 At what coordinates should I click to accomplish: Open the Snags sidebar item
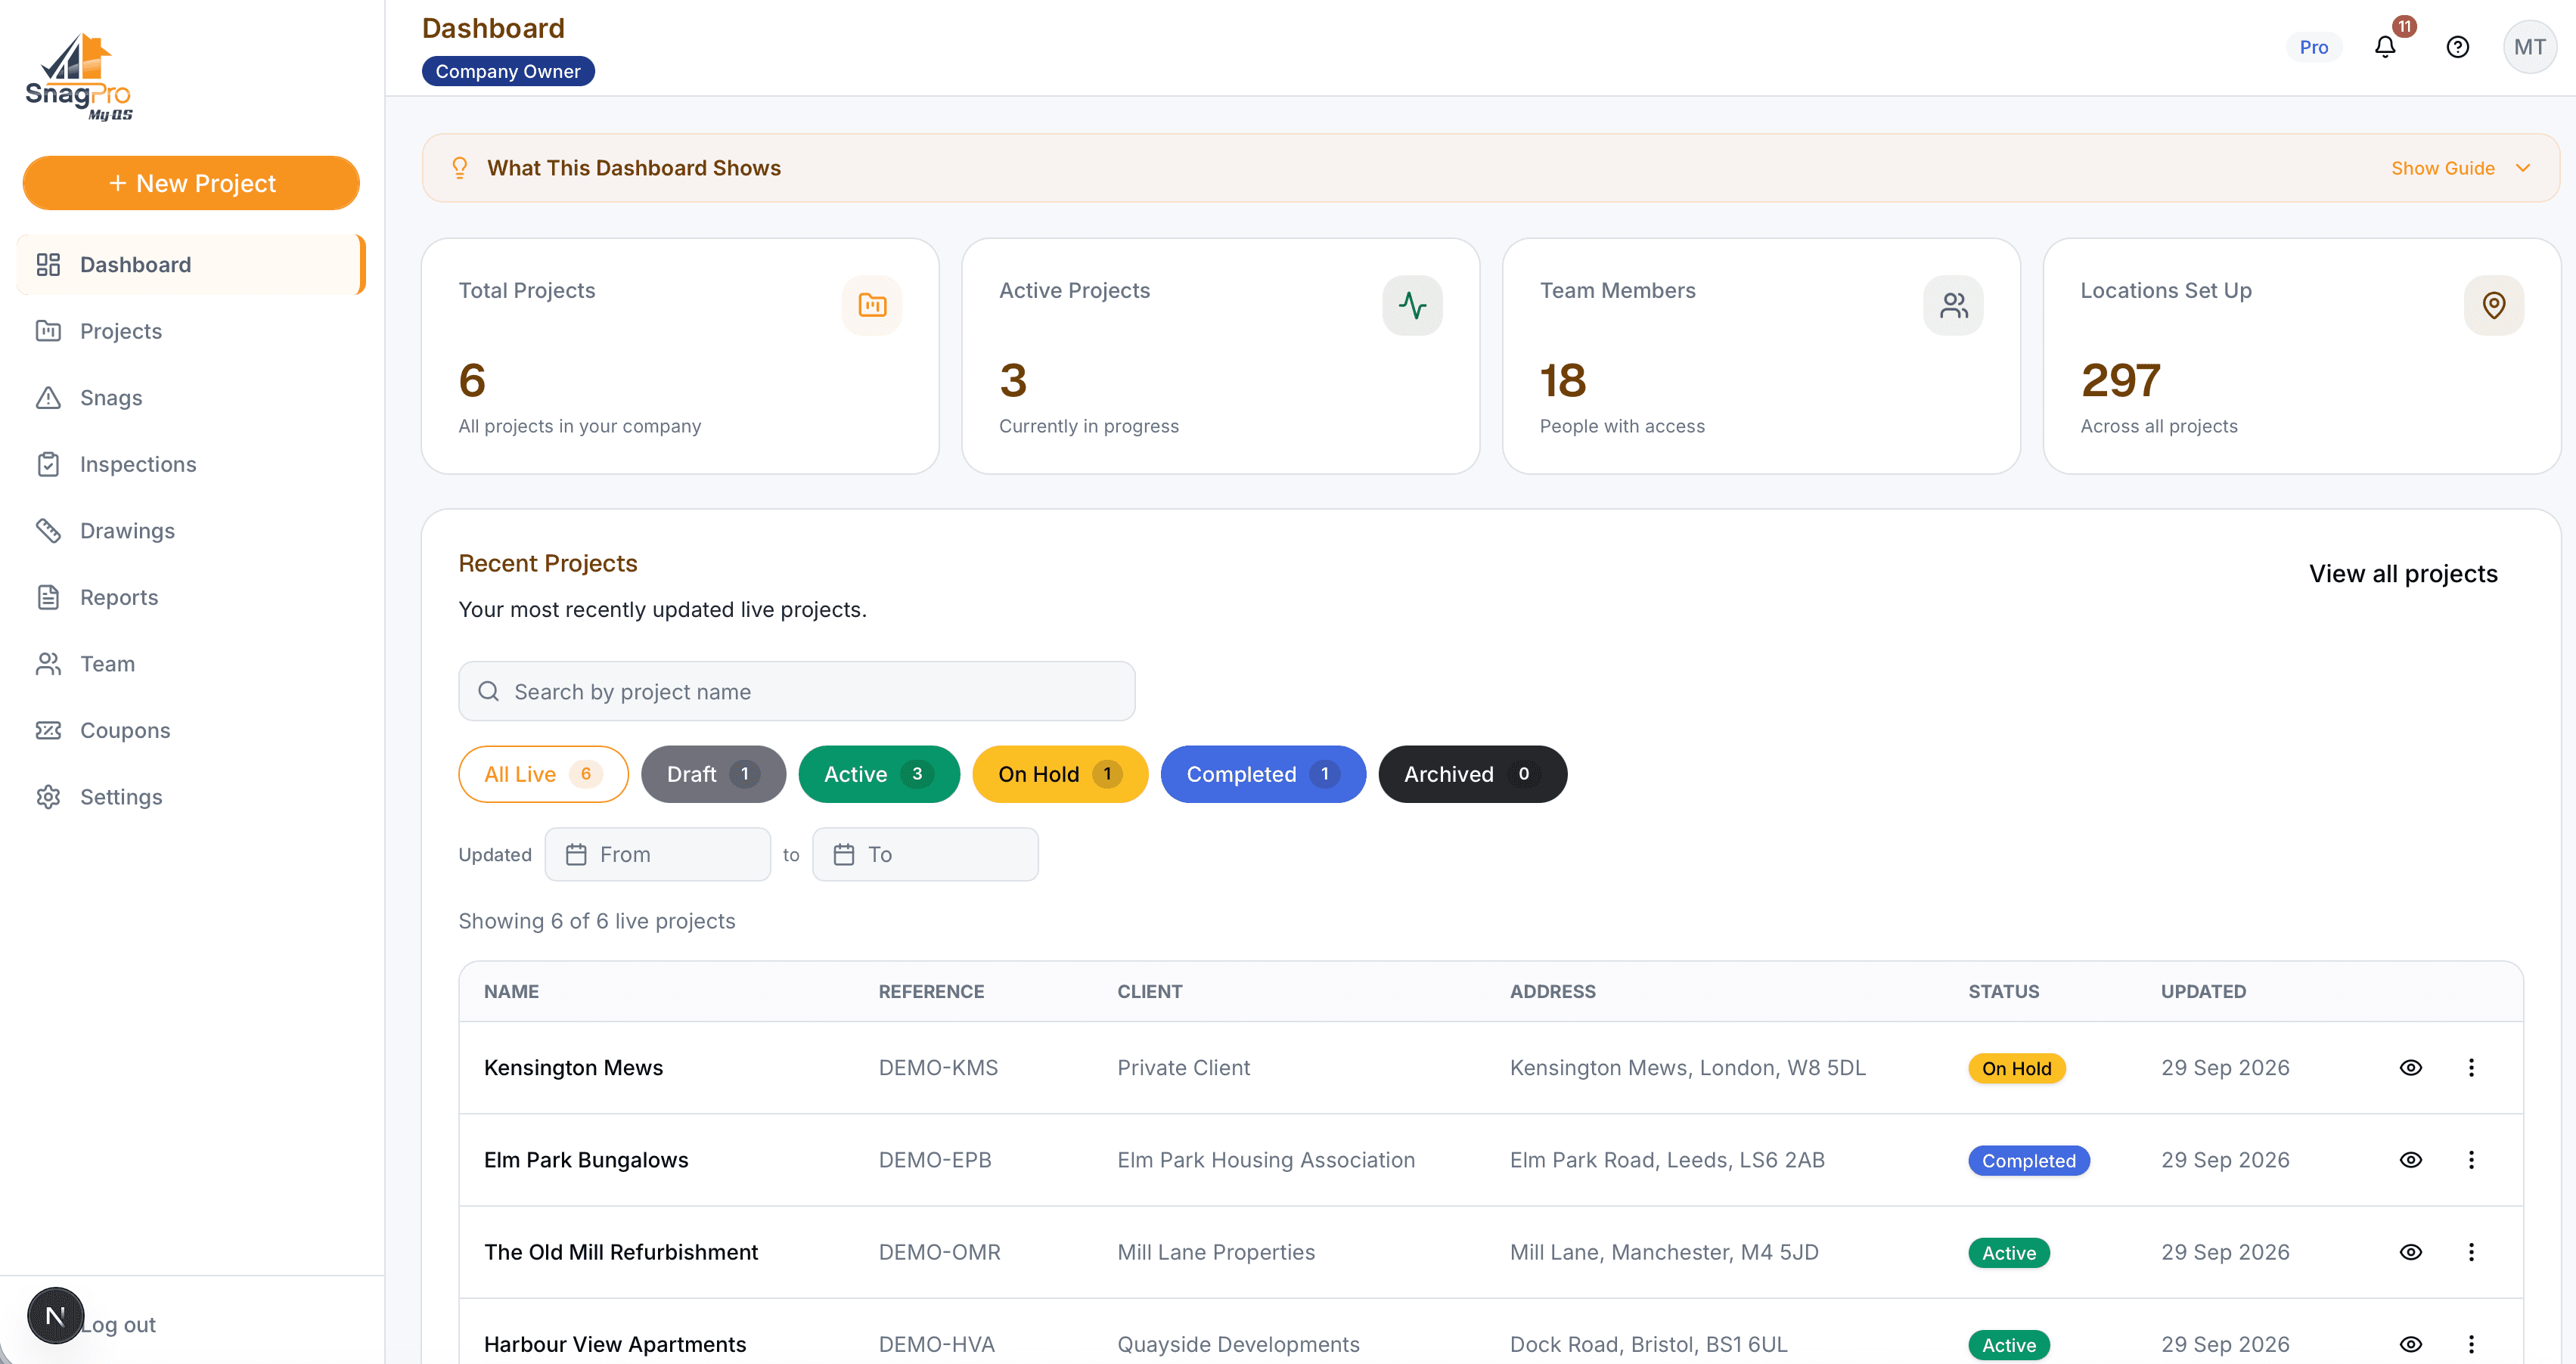click(190, 398)
